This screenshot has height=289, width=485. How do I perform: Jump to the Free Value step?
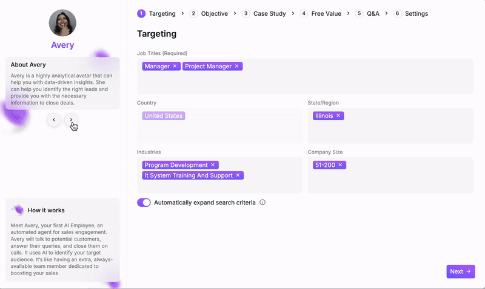tap(321, 13)
